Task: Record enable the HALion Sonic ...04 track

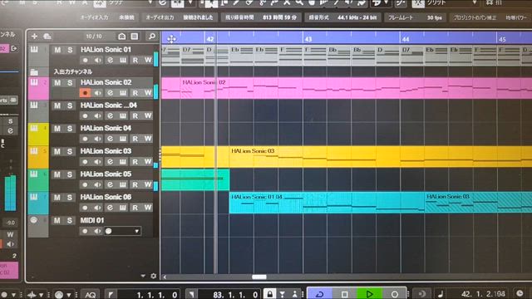Action: pos(85,115)
